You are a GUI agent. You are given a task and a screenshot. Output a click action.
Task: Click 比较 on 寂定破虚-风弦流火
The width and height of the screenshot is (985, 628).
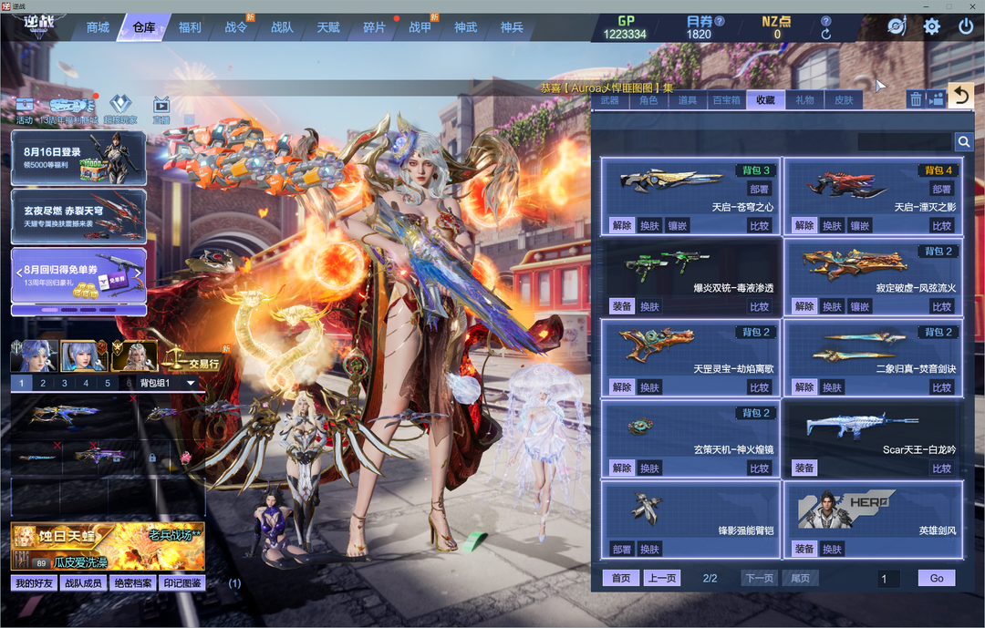tap(941, 306)
